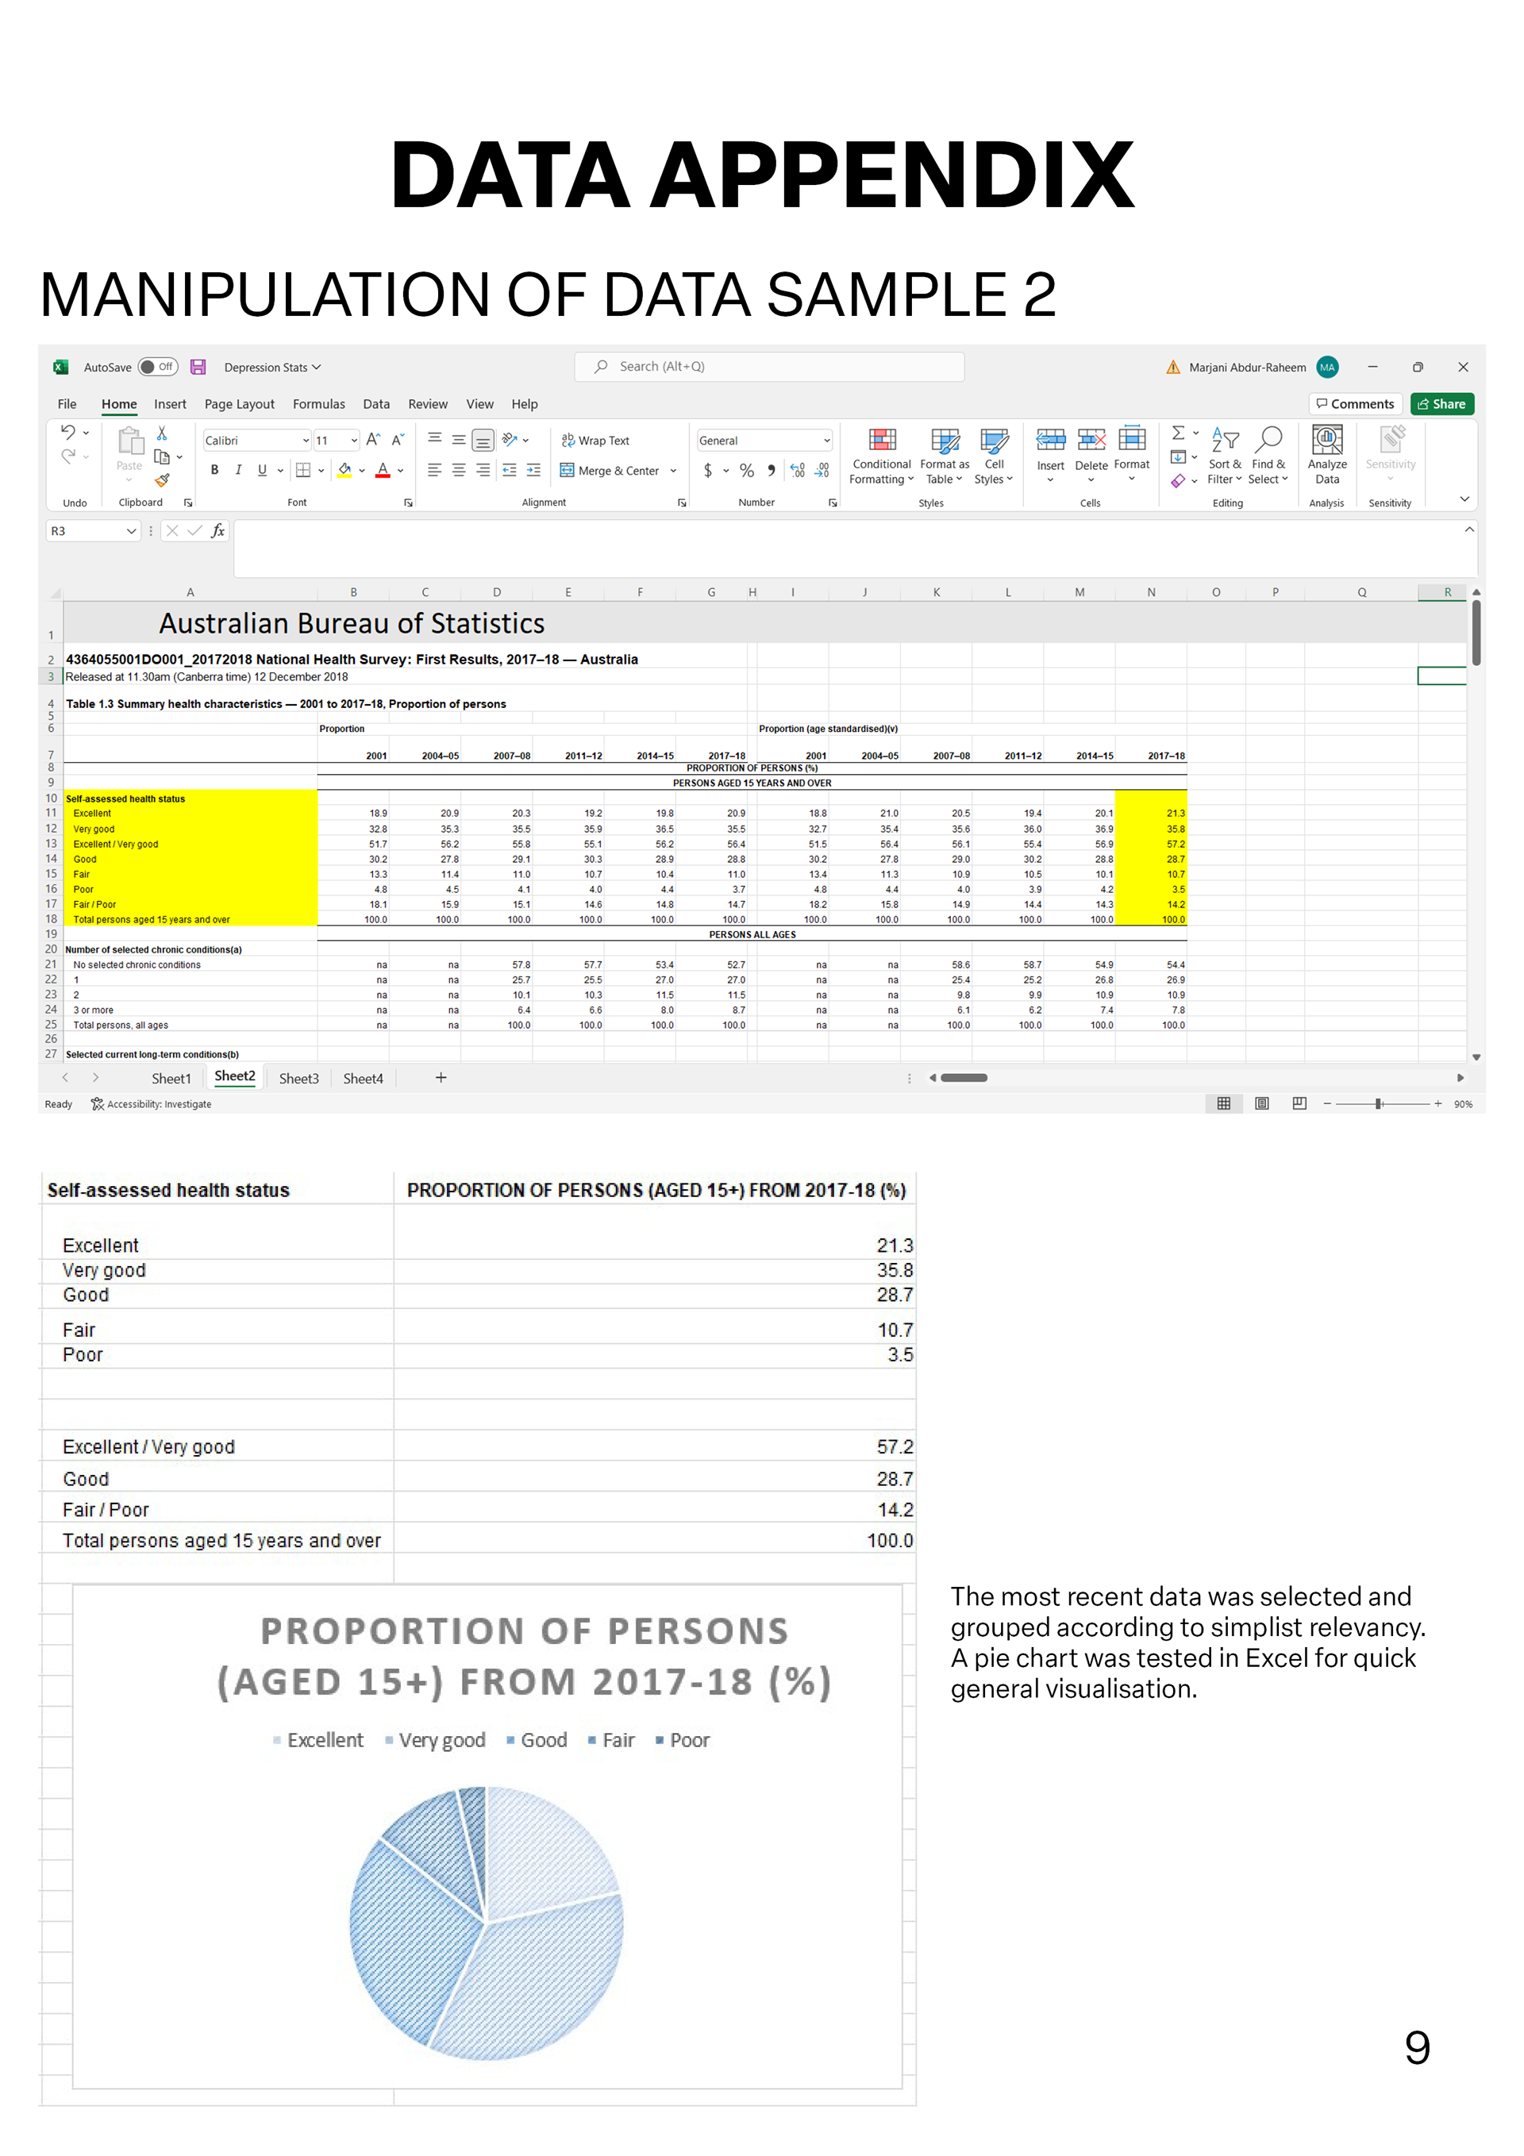Click the Save floppy disk icon
The height and width of the screenshot is (2156, 1524).
[198, 368]
